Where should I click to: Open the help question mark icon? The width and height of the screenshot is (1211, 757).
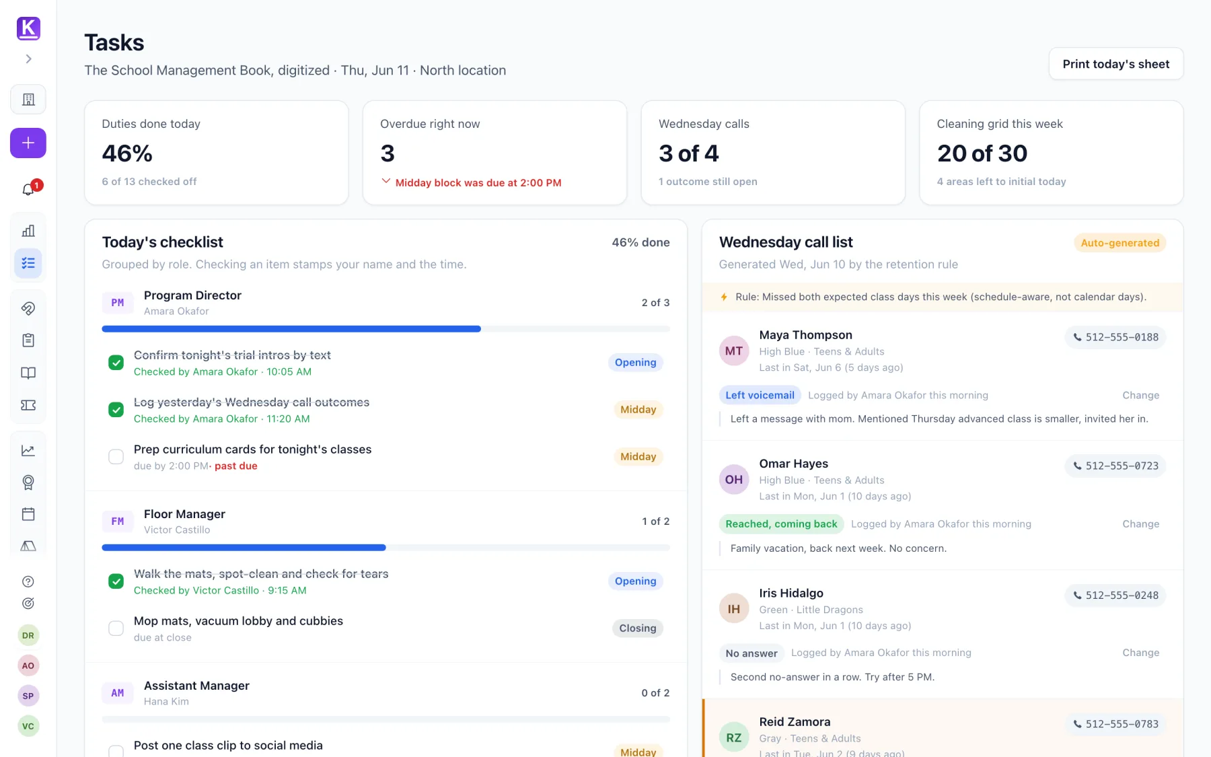(28, 581)
